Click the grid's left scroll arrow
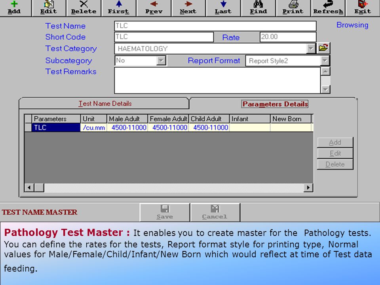380x285 pixels. (29, 188)
